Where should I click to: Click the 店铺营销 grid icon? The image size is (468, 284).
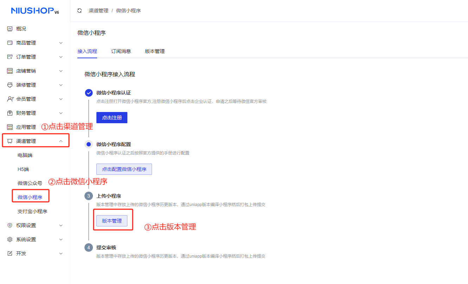pos(10,71)
